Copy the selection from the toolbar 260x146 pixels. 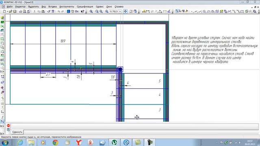click(x=39, y=11)
